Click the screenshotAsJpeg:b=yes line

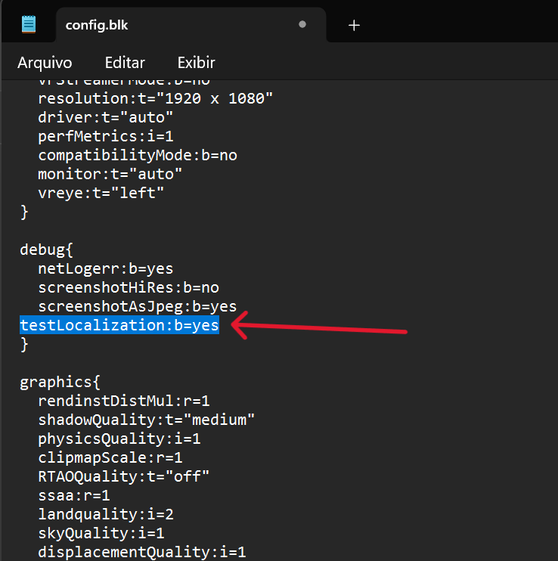point(138,307)
